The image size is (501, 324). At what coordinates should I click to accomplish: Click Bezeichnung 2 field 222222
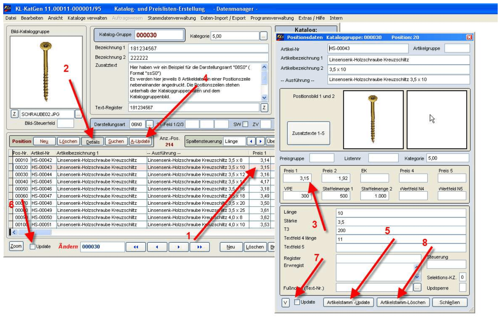[x=198, y=58]
